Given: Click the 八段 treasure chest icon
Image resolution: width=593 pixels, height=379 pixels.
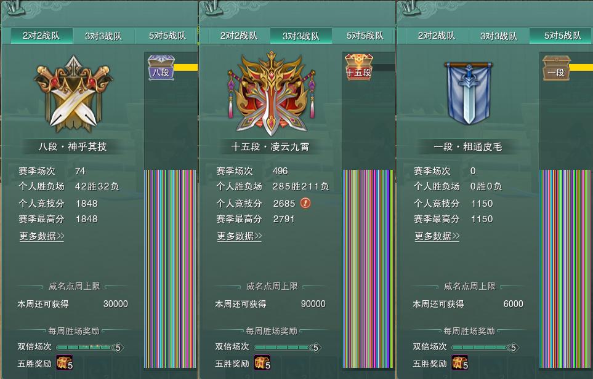Looking at the screenshot, I should pos(161,68).
